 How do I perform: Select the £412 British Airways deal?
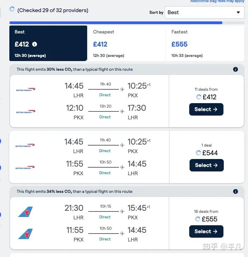tap(206, 109)
